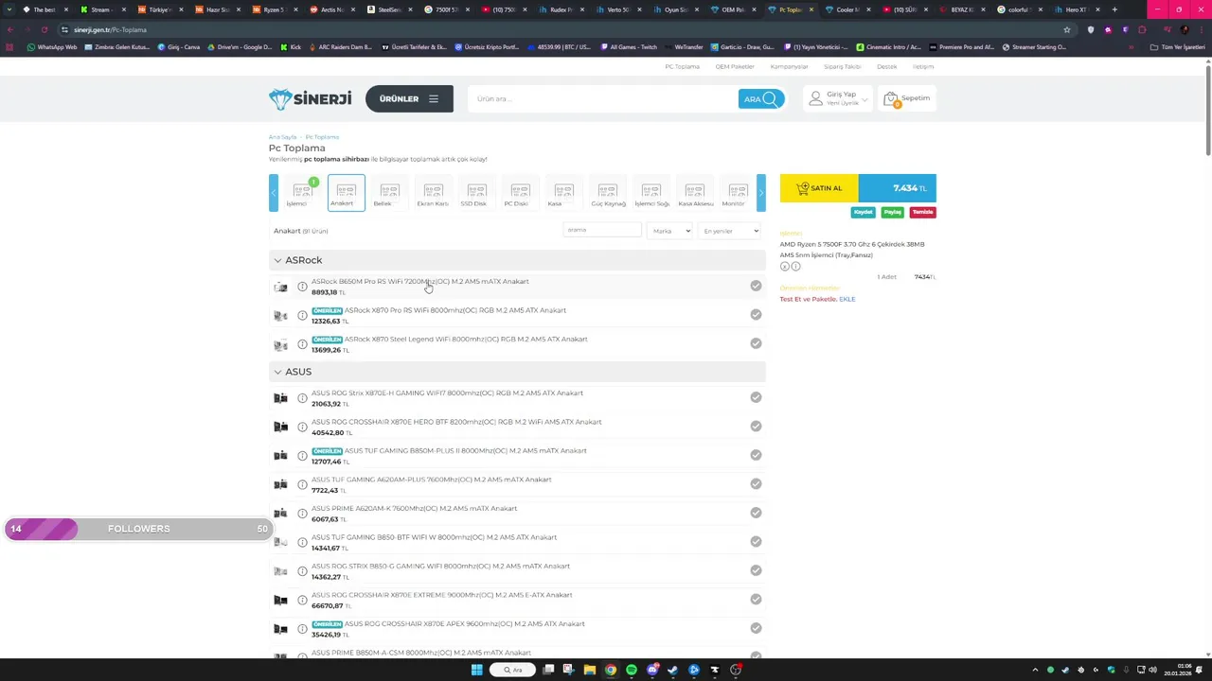Click the ARA search magnifier button

point(761,98)
